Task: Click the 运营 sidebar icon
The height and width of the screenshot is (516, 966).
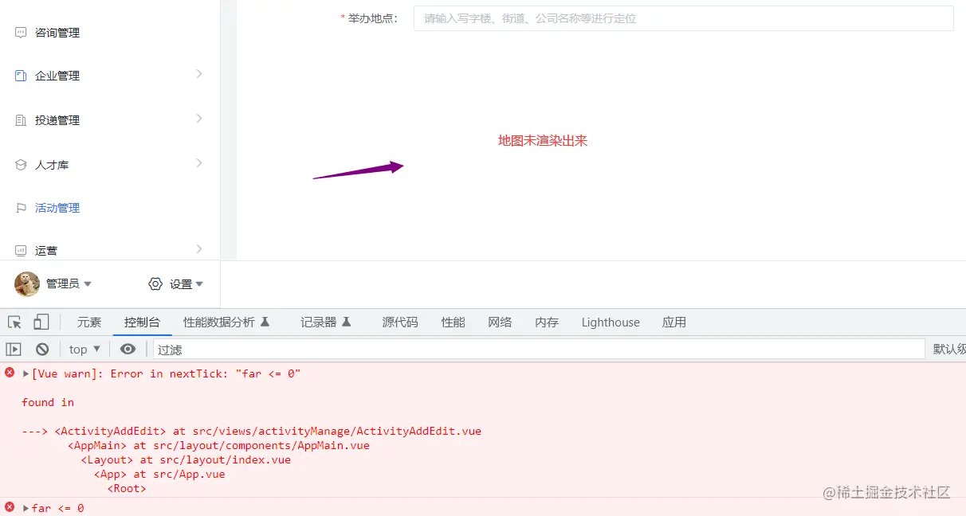Action: (x=21, y=251)
